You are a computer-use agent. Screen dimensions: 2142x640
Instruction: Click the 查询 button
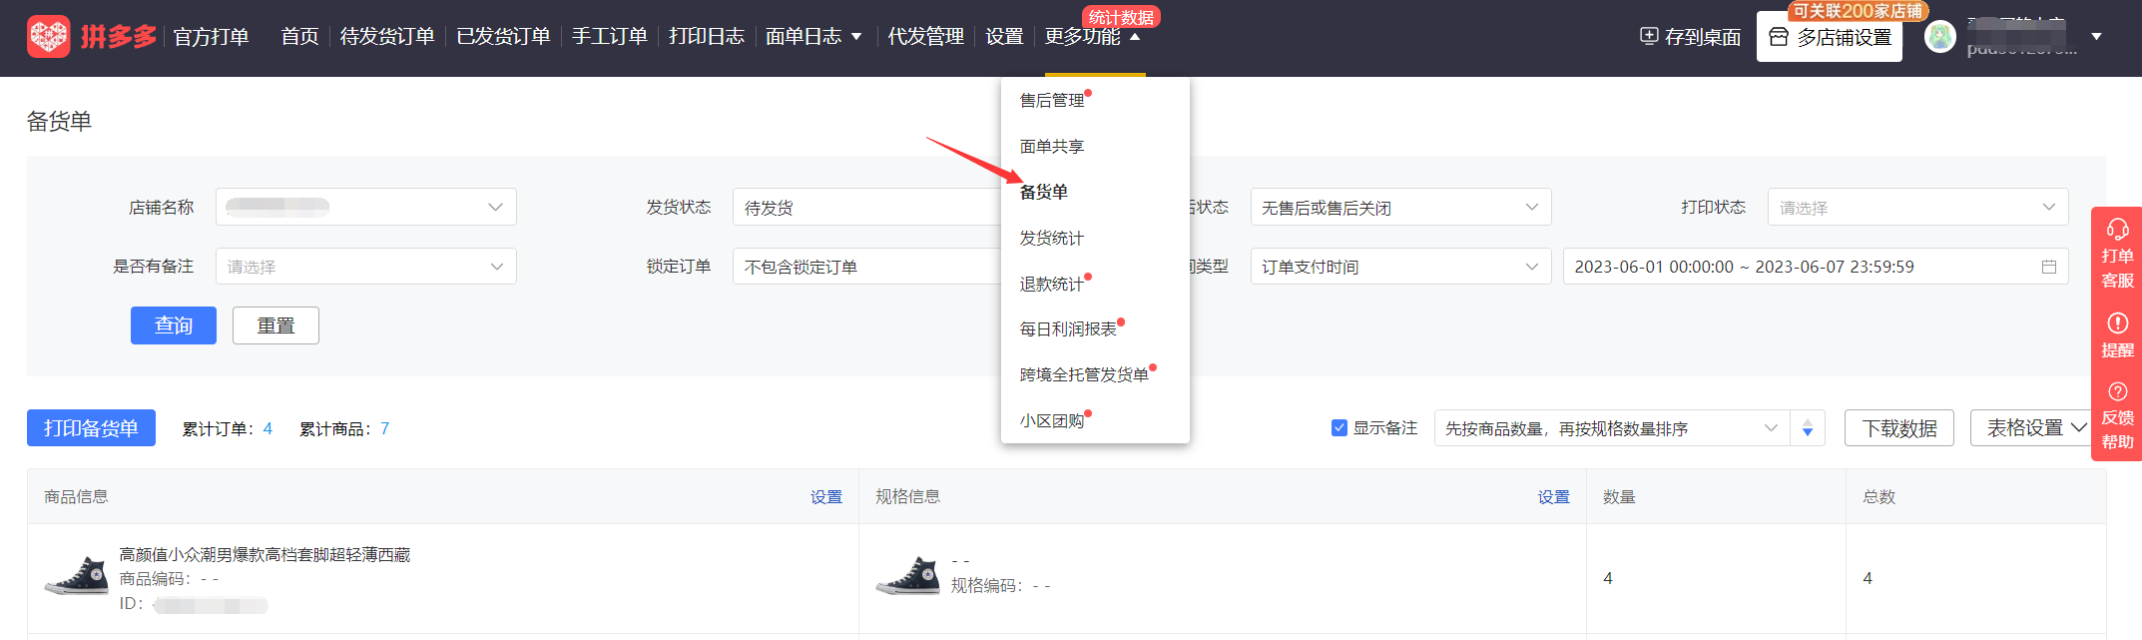174,325
